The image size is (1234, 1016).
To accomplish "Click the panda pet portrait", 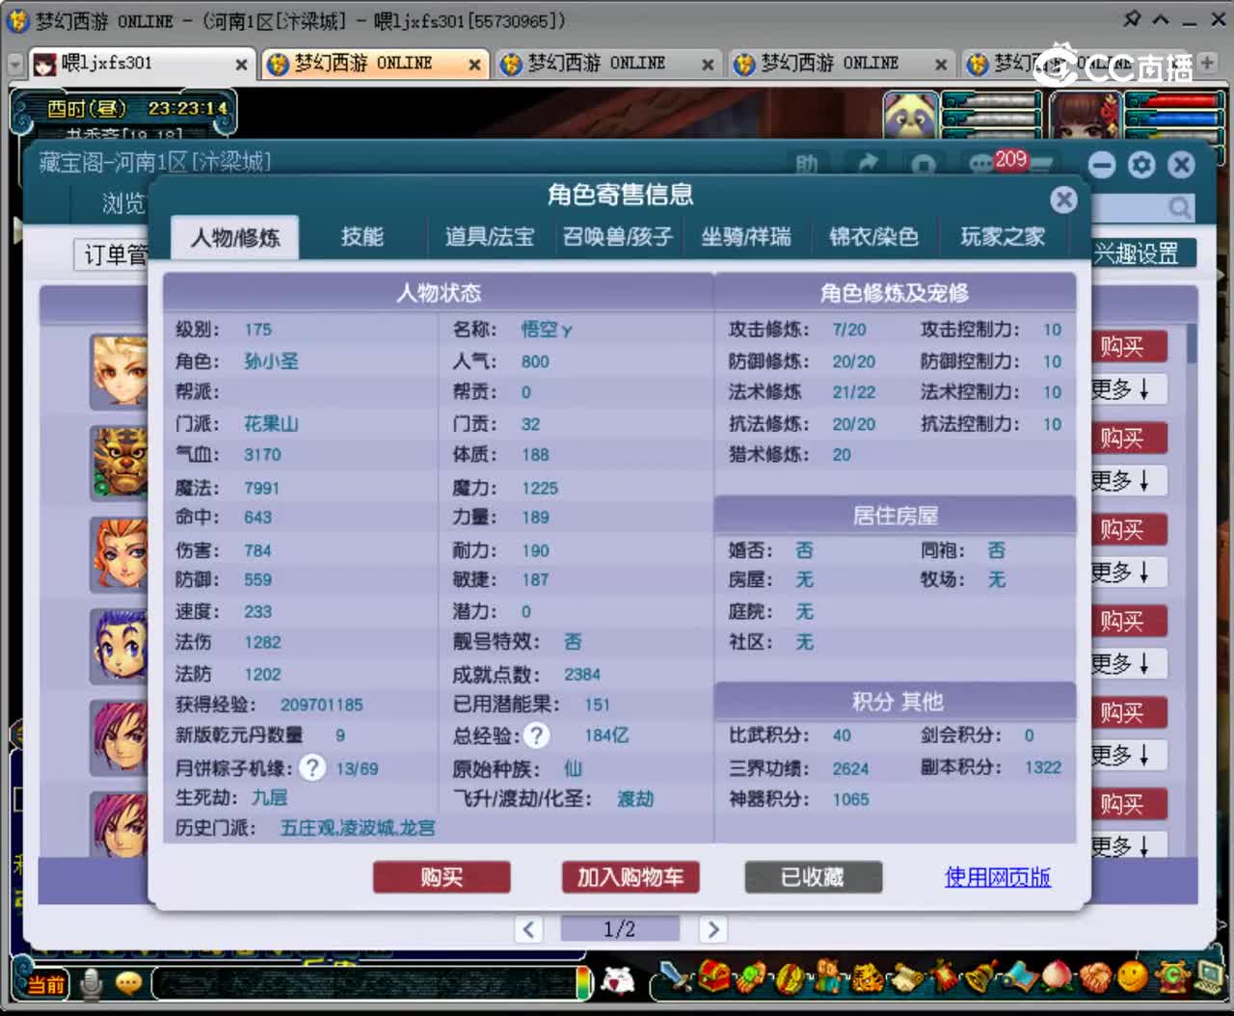I will pyautogui.click(x=910, y=116).
